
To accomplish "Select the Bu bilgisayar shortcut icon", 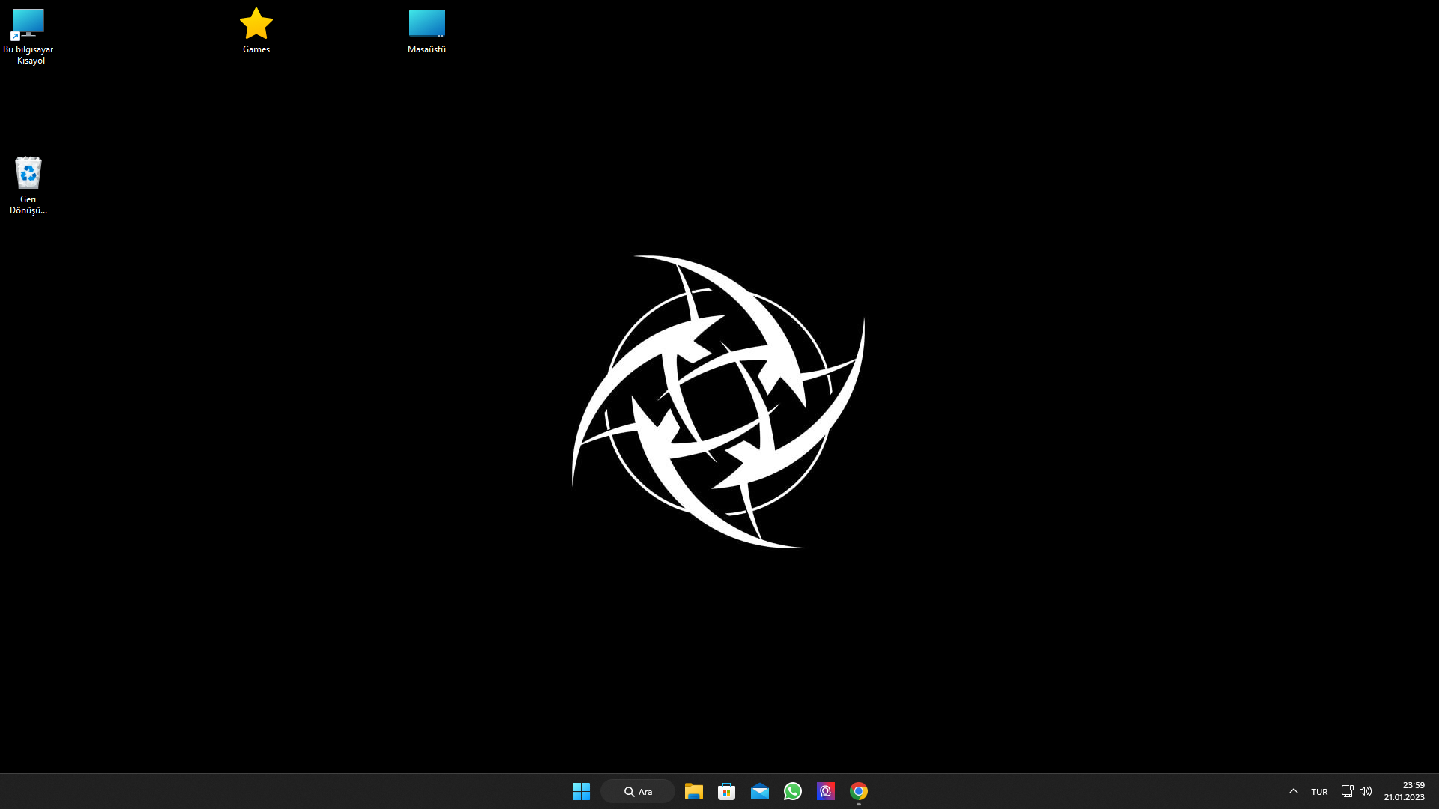I will click(28, 24).
